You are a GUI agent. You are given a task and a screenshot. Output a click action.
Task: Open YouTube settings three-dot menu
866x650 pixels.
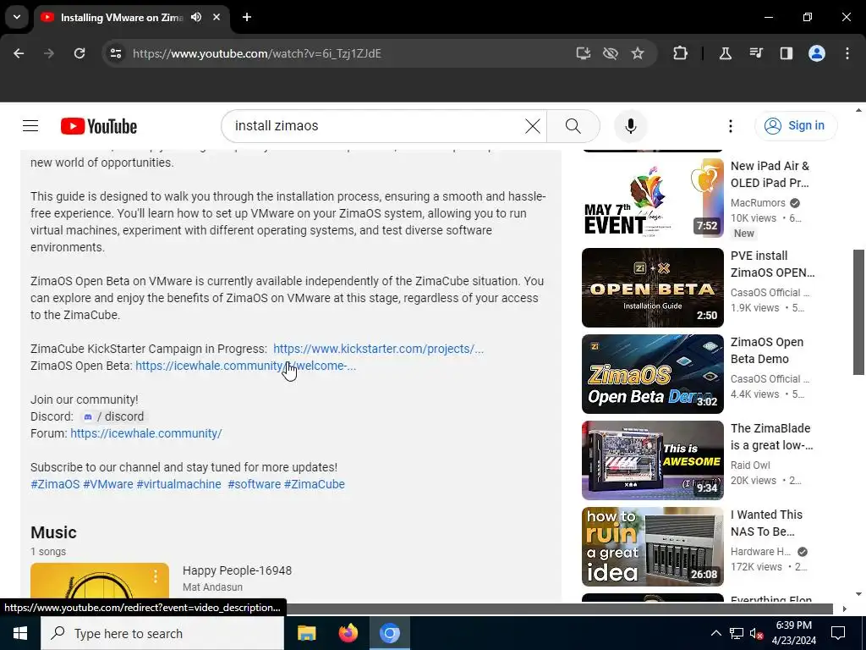730,126
